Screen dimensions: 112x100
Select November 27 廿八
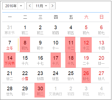click(101, 76)
